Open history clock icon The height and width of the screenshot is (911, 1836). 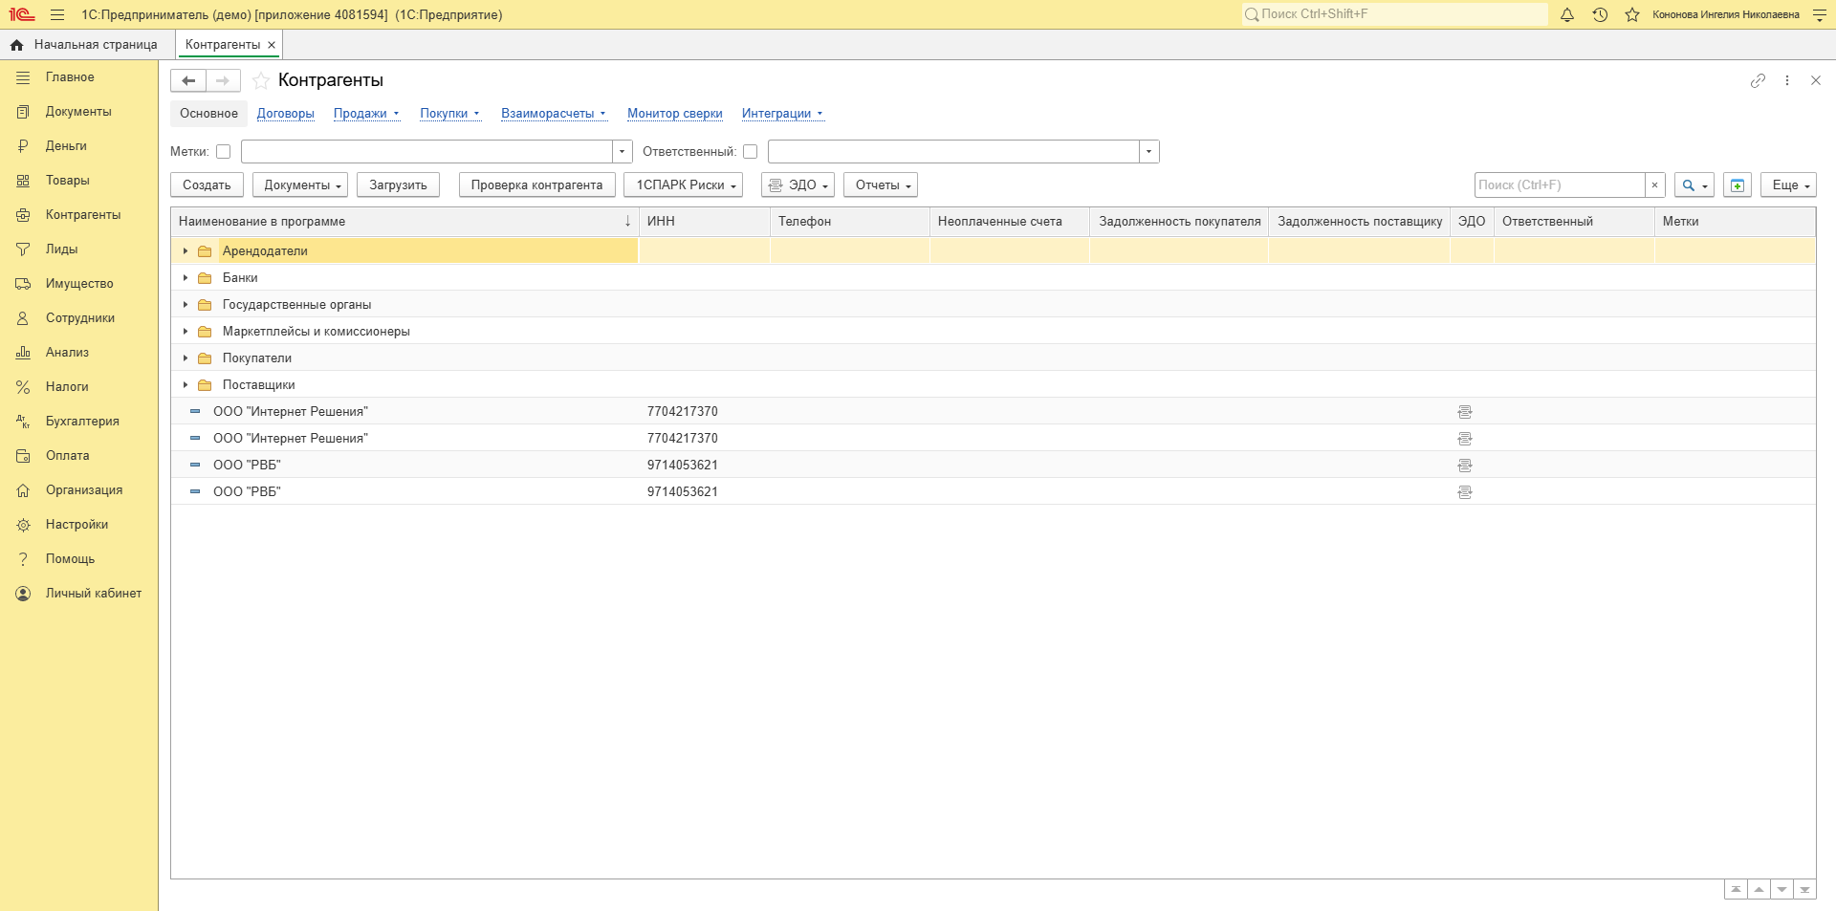(x=1600, y=14)
